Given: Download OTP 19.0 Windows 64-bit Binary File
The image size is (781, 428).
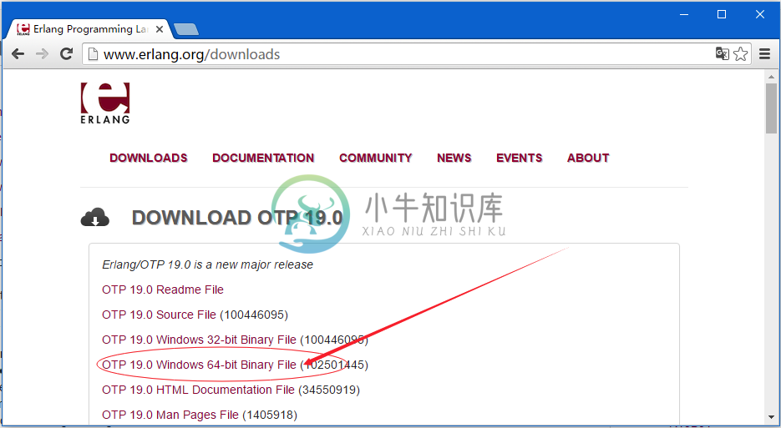Looking at the screenshot, I should pos(200,365).
